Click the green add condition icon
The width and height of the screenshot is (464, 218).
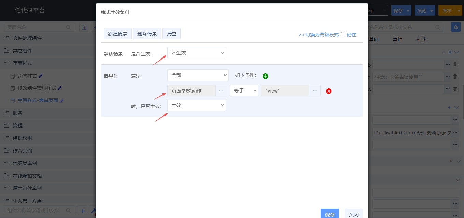click(x=265, y=76)
